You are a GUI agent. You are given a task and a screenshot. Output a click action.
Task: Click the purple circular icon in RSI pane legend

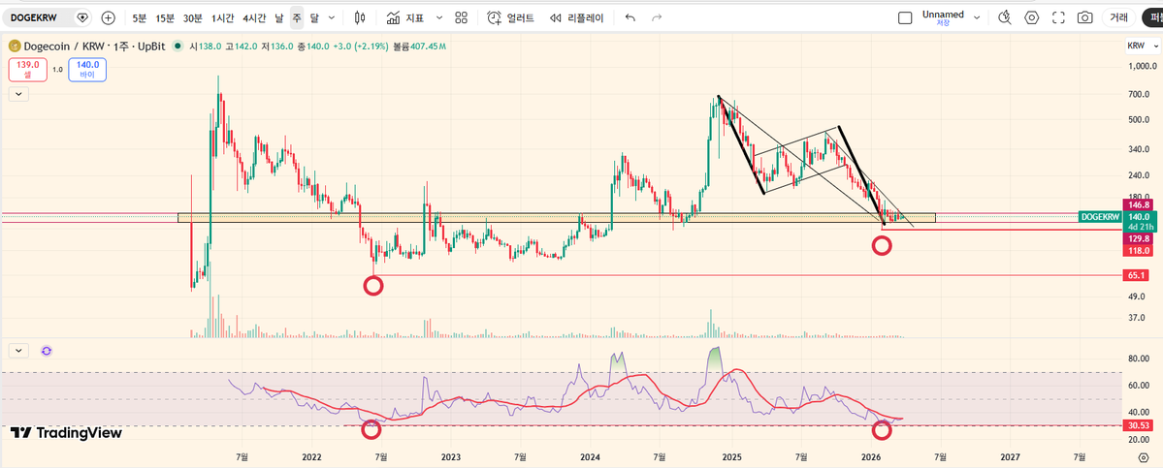coord(47,350)
